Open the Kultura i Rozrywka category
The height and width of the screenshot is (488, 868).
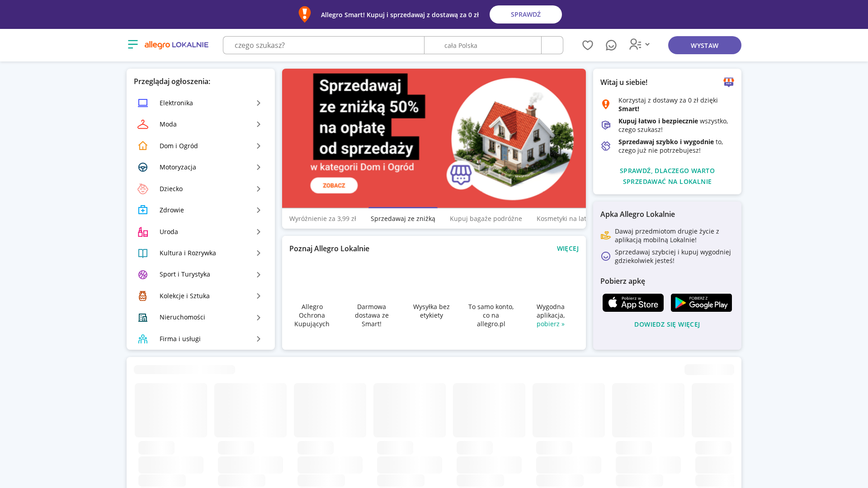click(x=201, y=253)
